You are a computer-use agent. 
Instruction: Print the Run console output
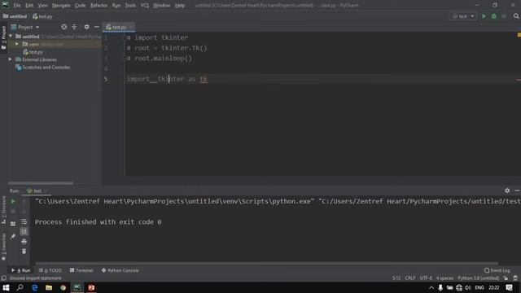[24, 242]
